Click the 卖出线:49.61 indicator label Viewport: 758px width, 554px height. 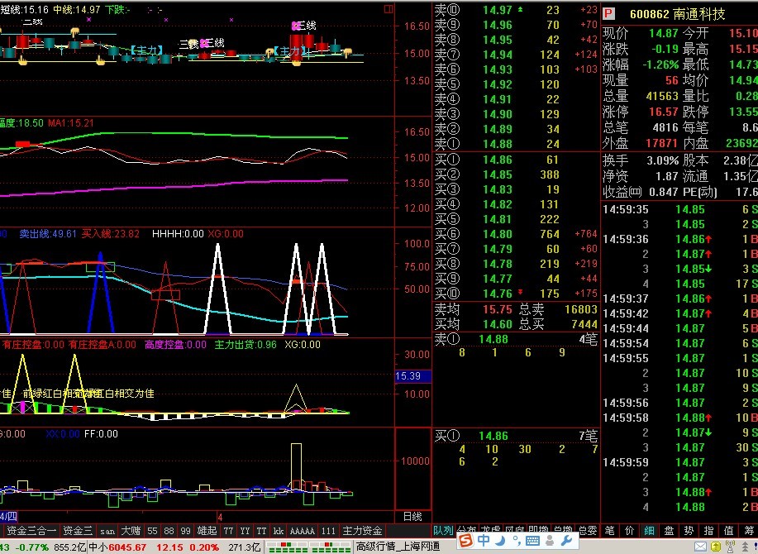tap(48, 234)
